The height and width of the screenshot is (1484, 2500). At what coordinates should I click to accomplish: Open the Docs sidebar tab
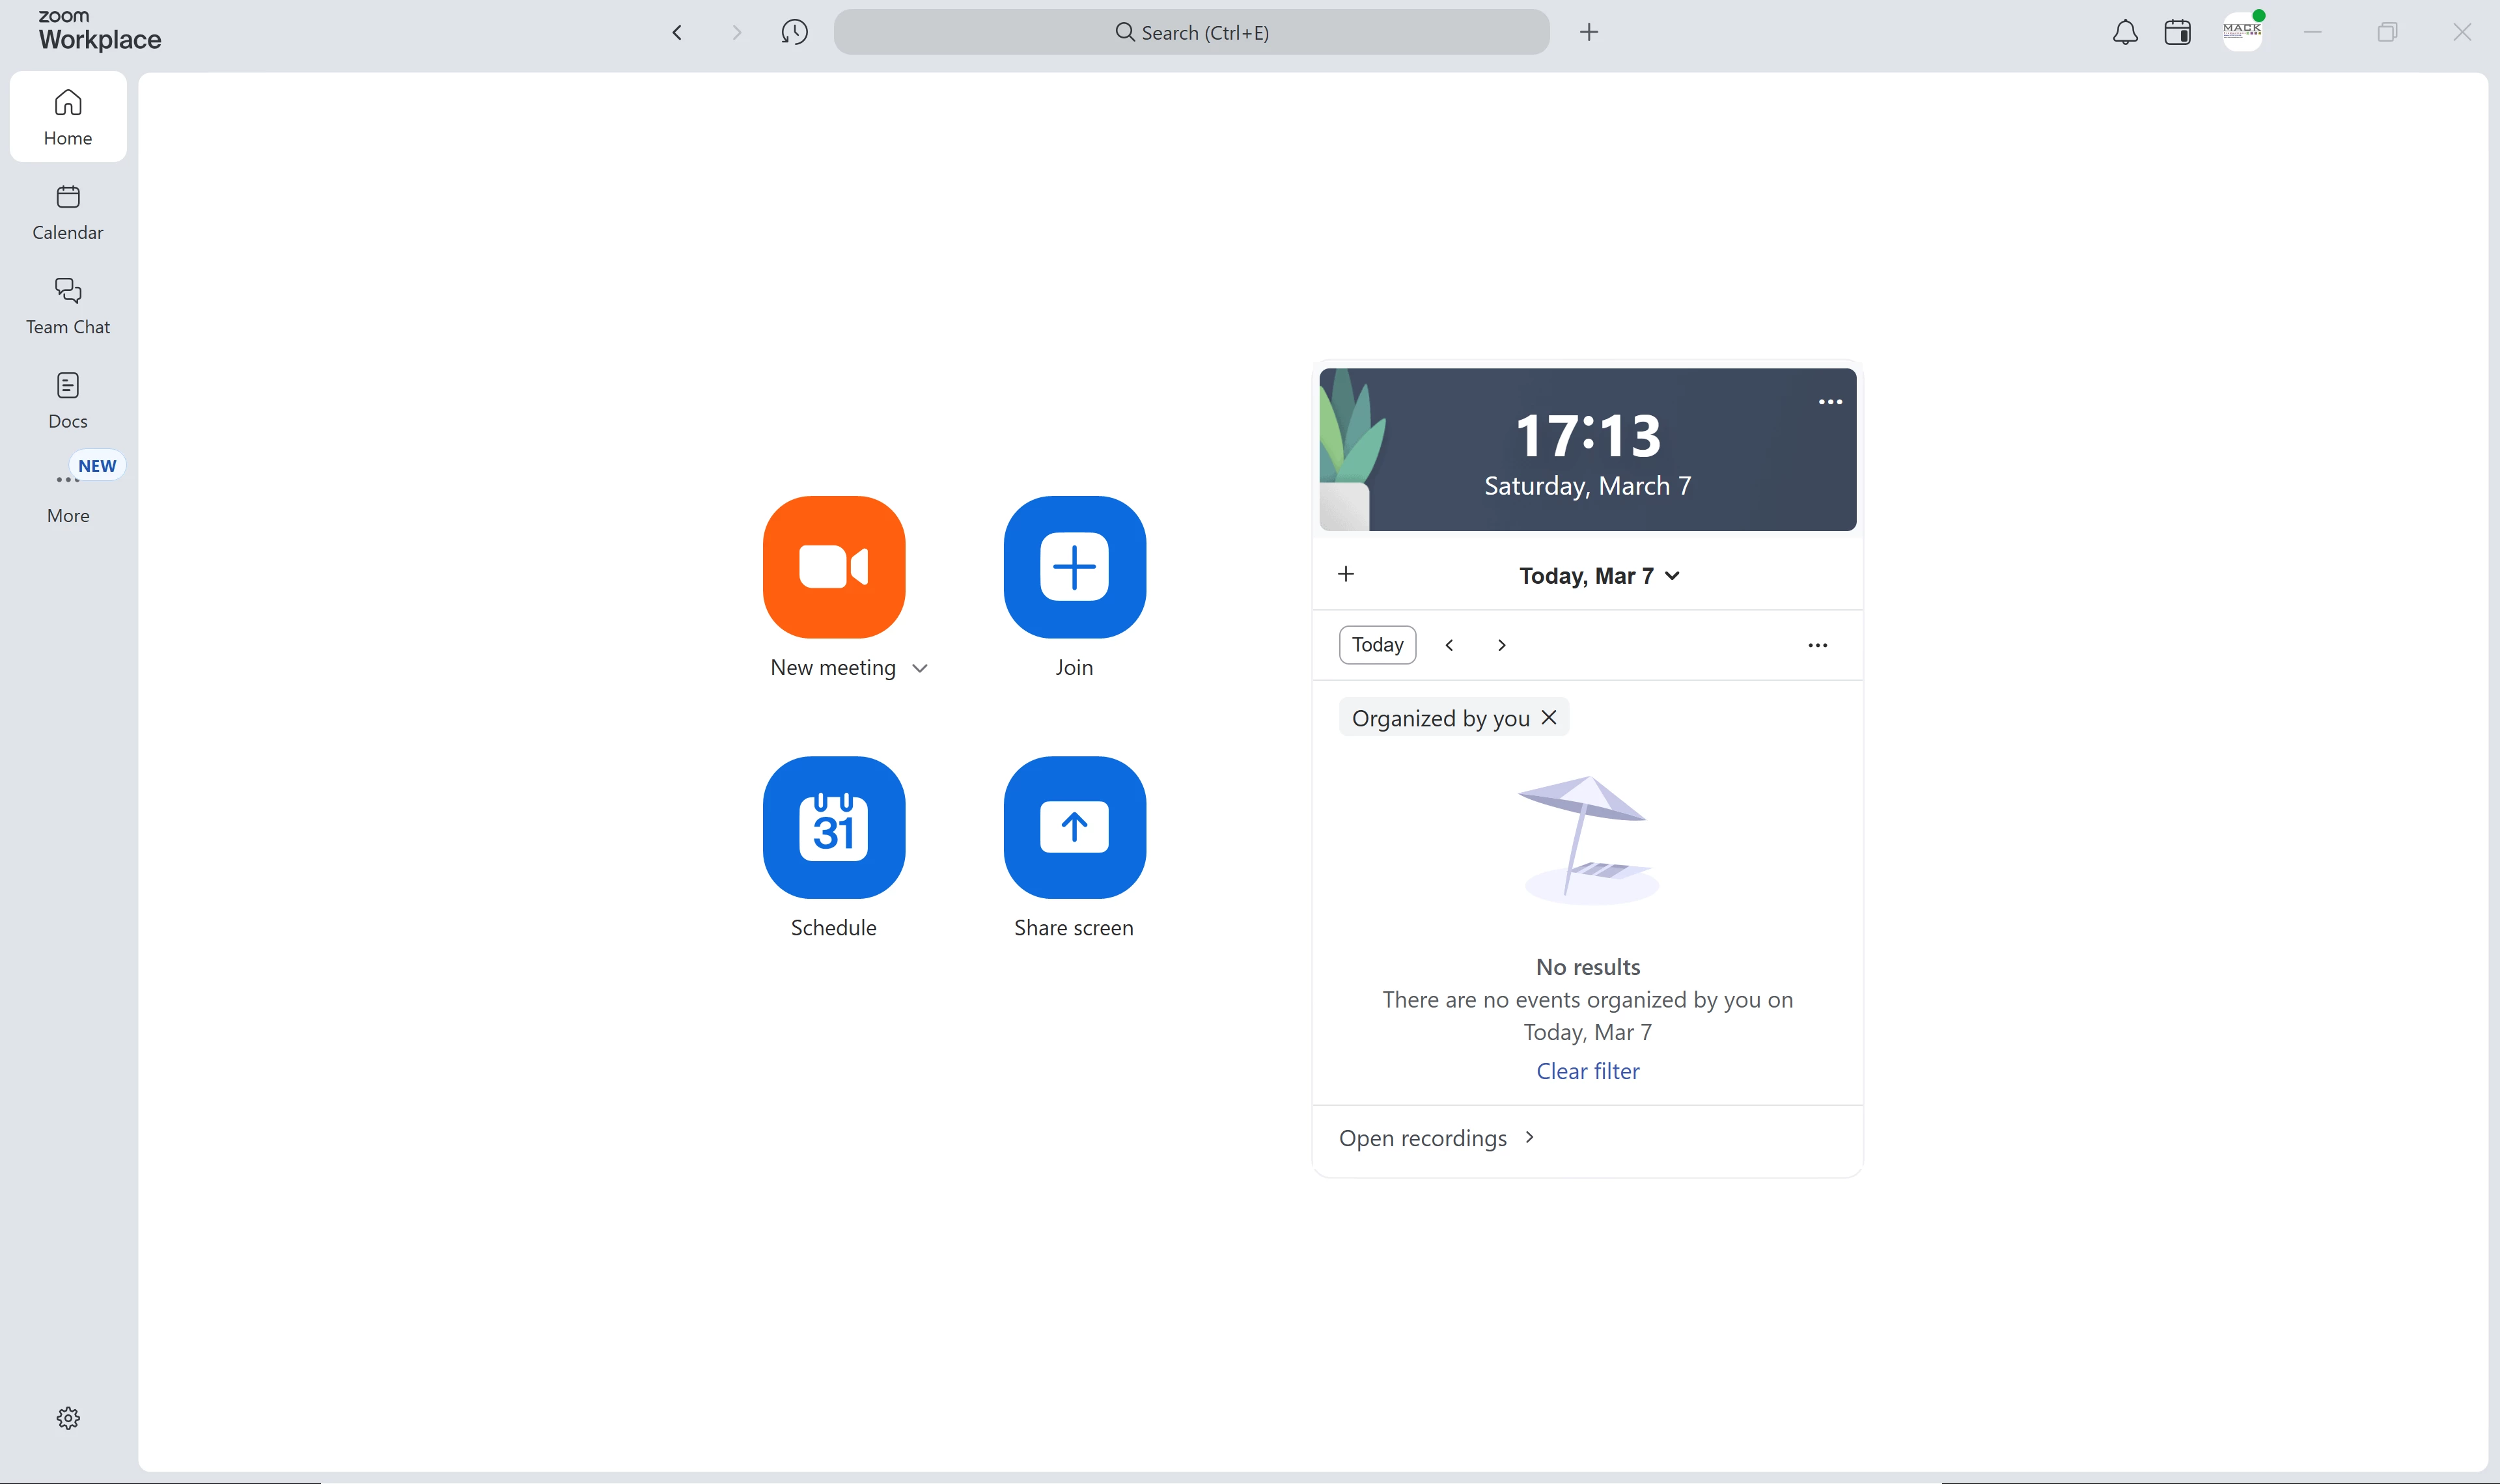pyautogui.click(x=68, y=399)
